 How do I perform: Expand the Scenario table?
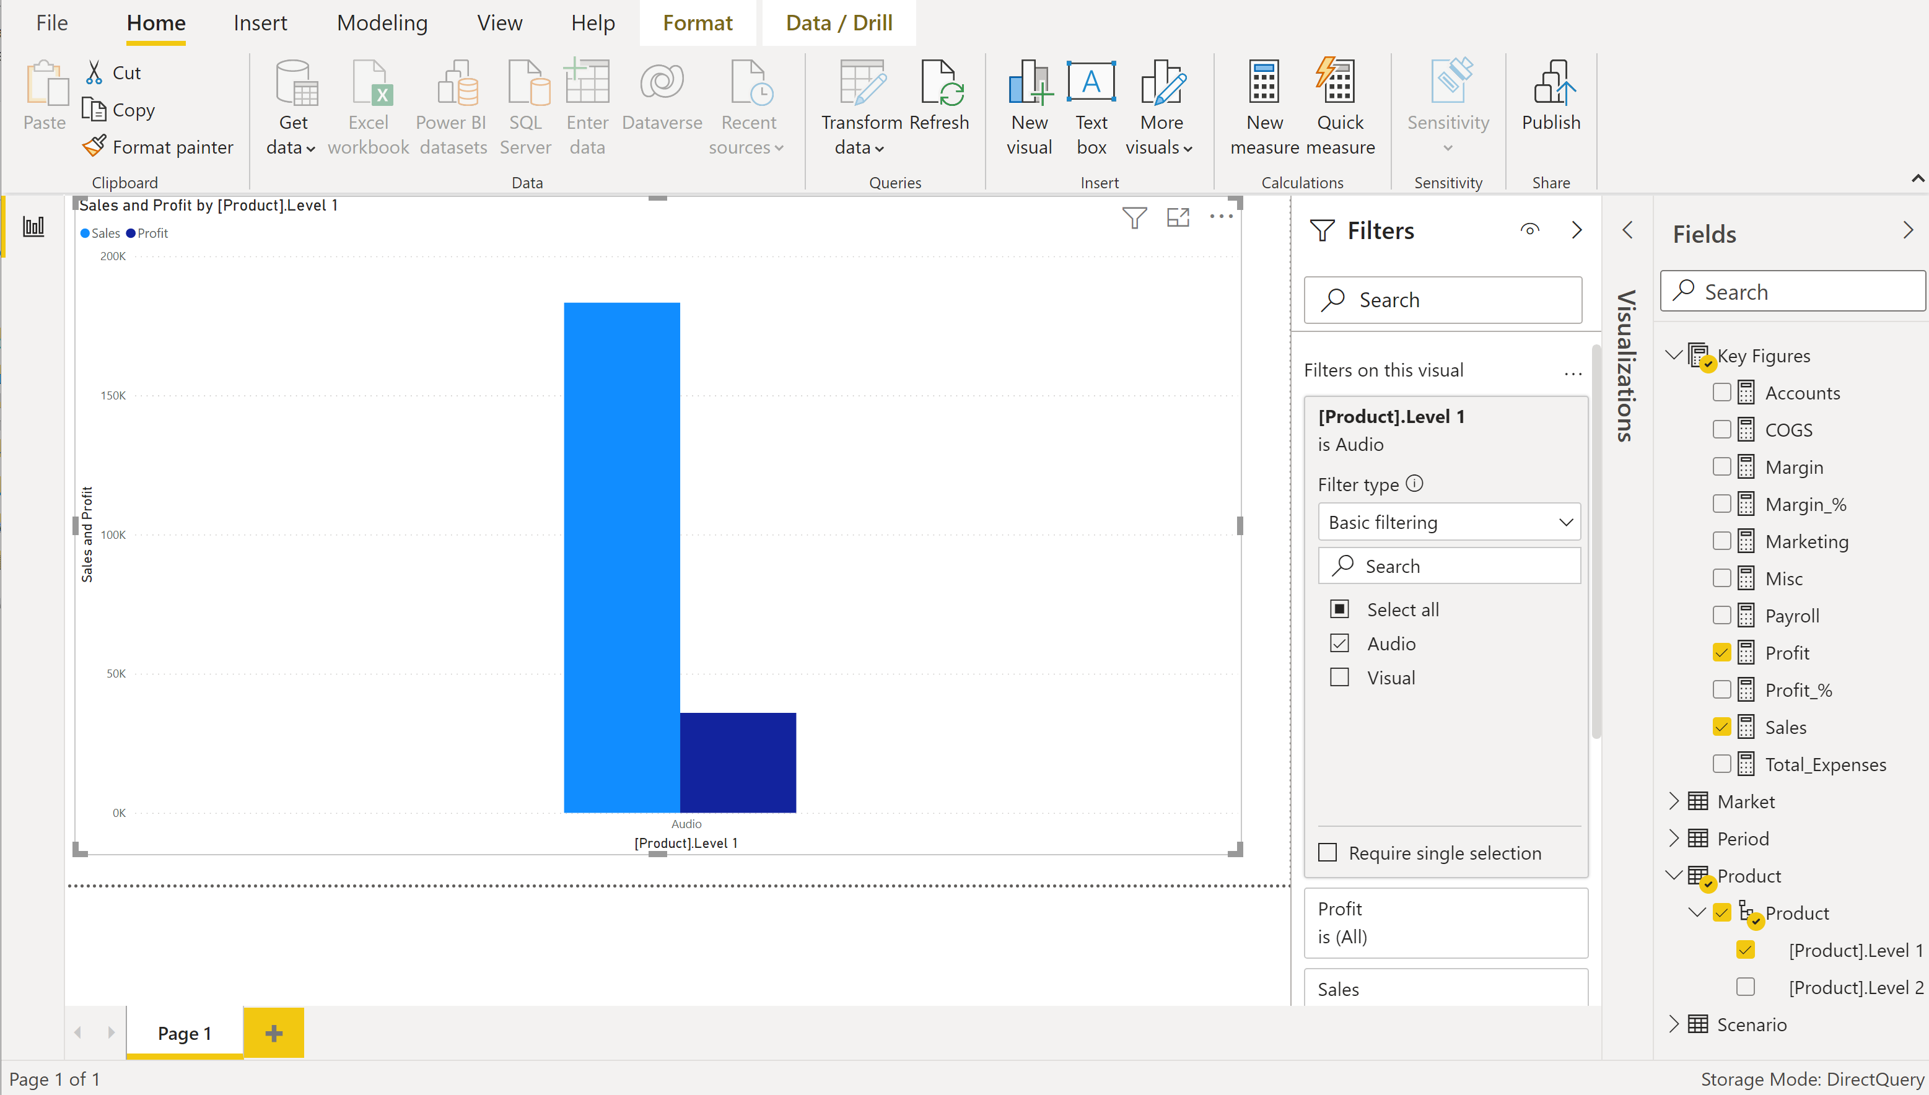pos(1673,1024)
